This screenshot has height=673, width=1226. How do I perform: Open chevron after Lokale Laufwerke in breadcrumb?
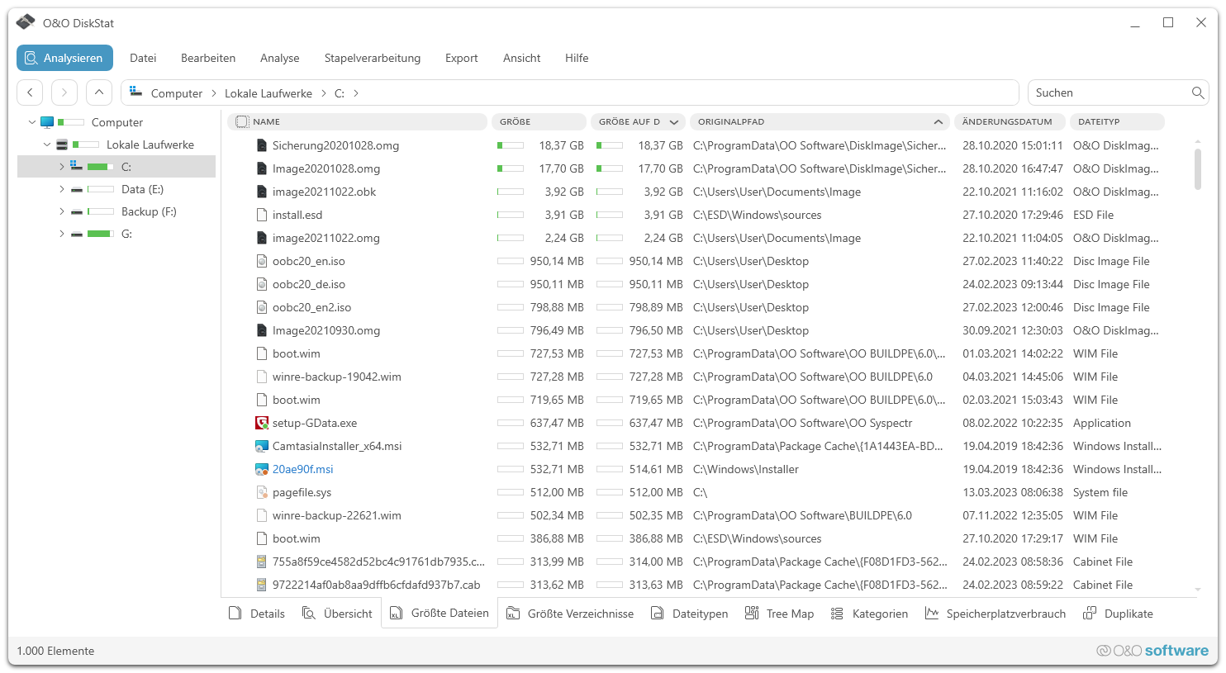coord(324,93)
